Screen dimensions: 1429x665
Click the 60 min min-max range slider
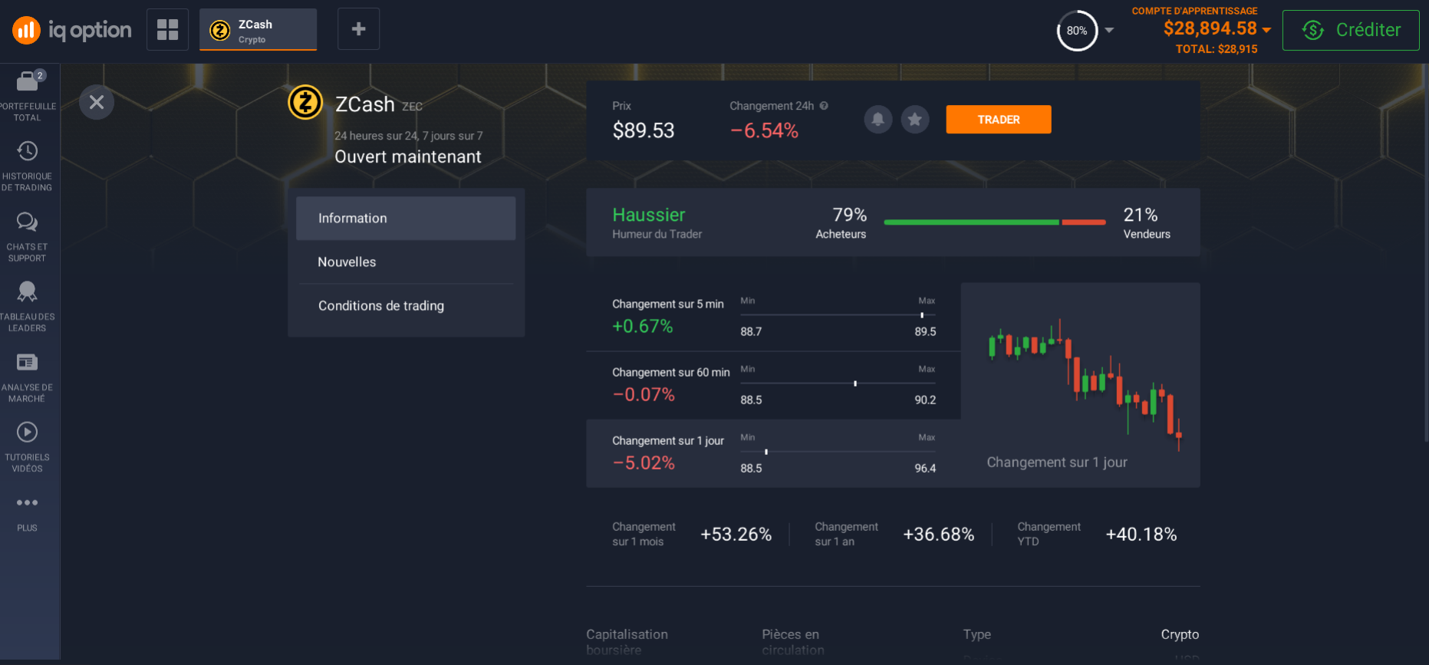tap(838, 384)
